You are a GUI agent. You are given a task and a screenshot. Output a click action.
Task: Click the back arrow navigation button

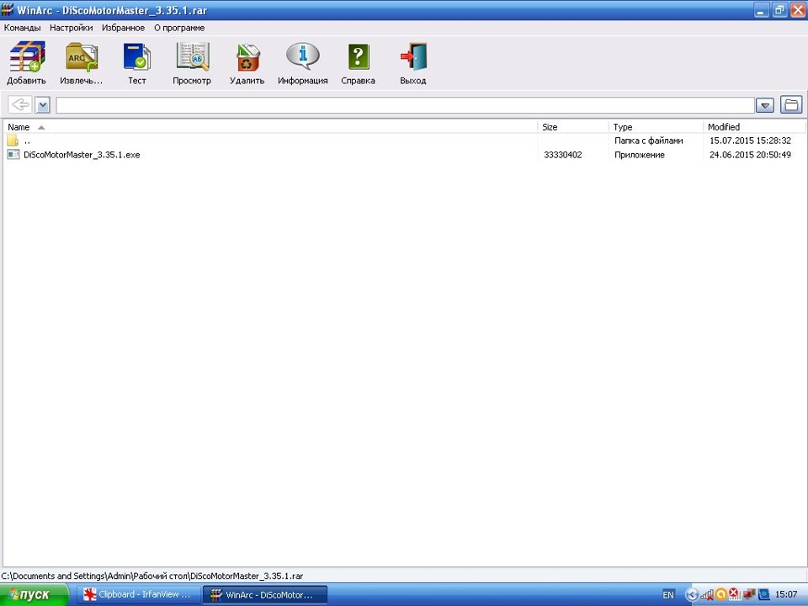pos(20,105)
